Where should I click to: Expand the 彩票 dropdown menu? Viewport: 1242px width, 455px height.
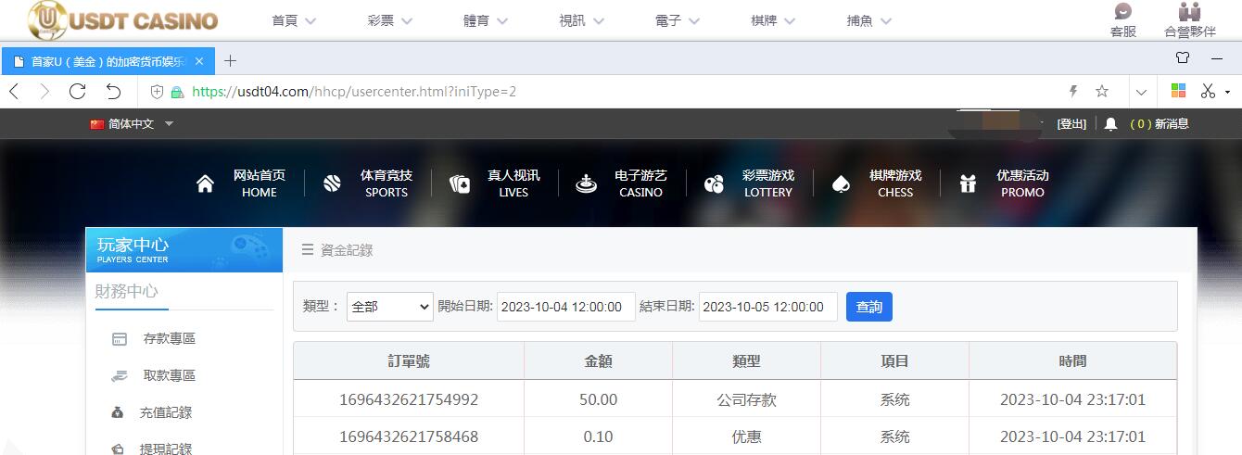click(389, 20)
